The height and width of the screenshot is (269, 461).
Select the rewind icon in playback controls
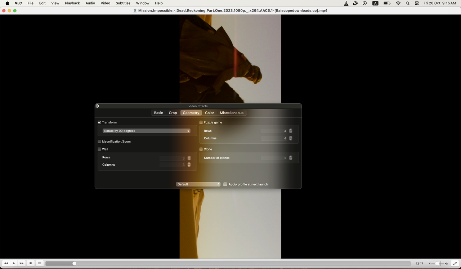(5, 263)
